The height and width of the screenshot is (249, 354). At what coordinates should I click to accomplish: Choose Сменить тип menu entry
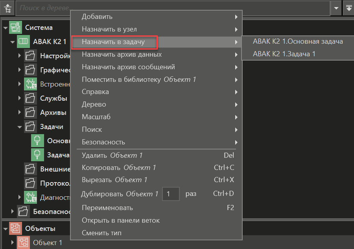[x=156, y=233]
